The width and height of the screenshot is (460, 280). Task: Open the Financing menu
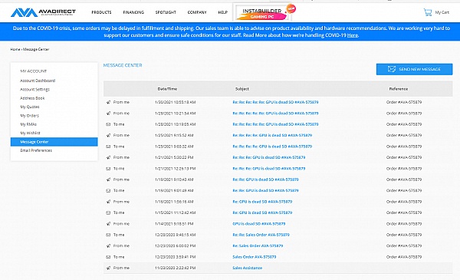click(133, 12)
